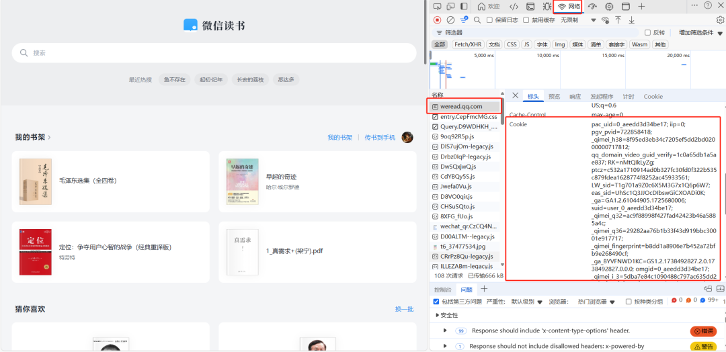Open the Performance gauge icon panel

coord(593,7)
